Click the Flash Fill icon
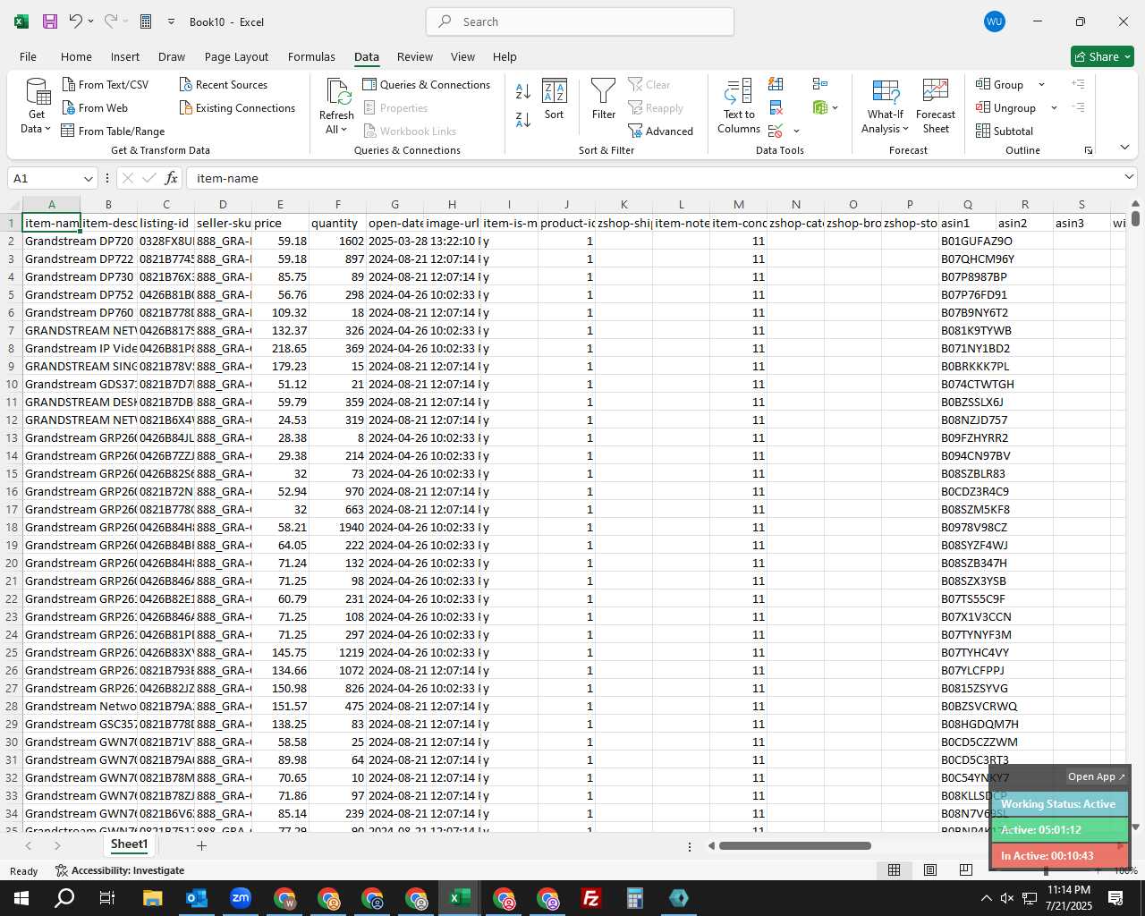1145x916 pixels. (776, 84)
